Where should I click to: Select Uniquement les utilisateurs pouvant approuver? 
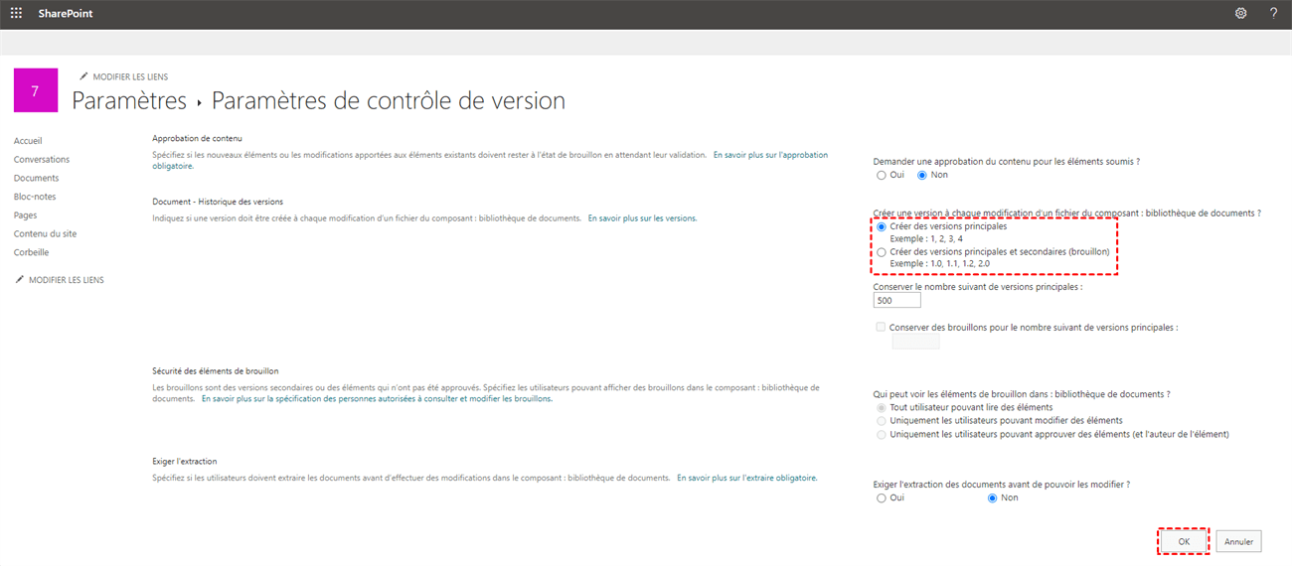882,434
